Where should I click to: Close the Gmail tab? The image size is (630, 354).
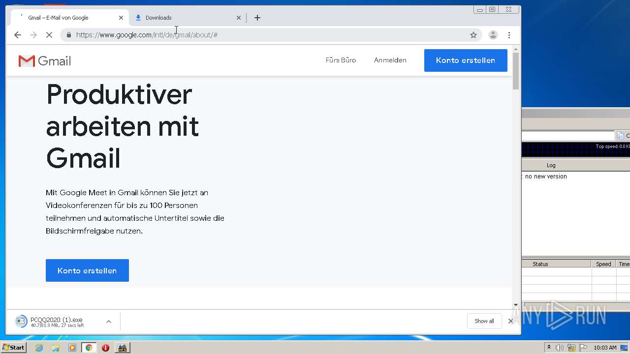click(x=121, y=18)
